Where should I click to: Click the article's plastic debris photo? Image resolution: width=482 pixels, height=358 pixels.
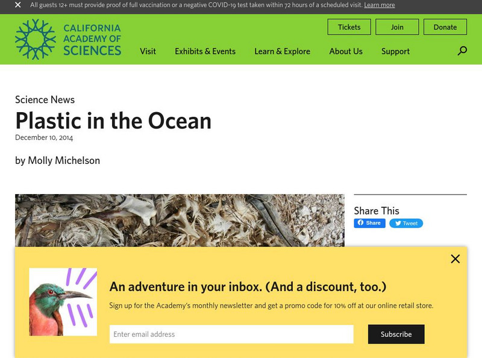pyautogui.click(x=180, y=220)
